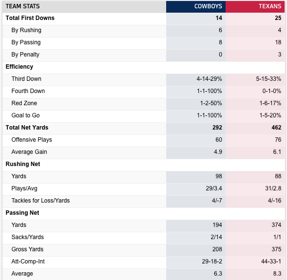287x280 pixels.
Task: Click the Tackles for Loss/Yards label
Action: click(40, 201)
